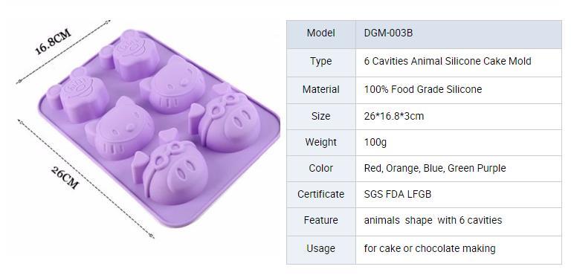The image size is (574, 275).
Task: Click the 100g weight value
Action: pyautogui.click(x=375, y=142)
